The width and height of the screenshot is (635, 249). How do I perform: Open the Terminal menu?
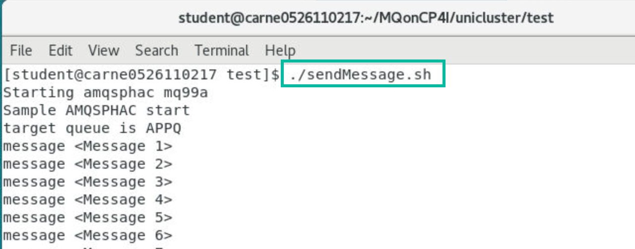[x=222, y=51]
